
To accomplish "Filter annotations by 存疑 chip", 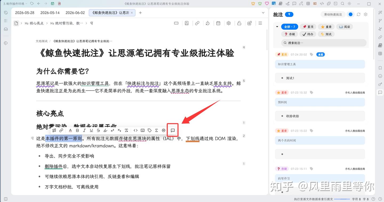I will pyautogui.click(x=290, y=34).
